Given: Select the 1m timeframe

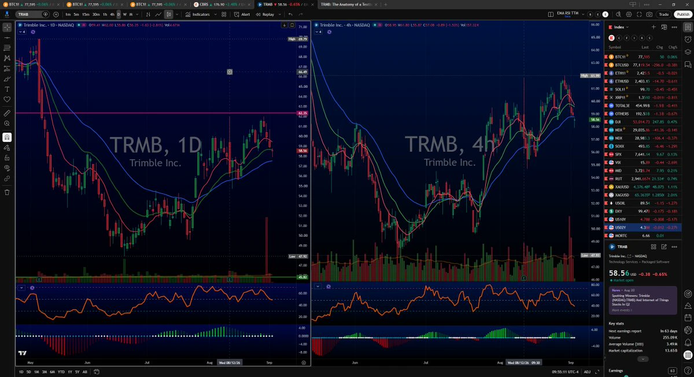Looking at the screenshot, I should point(68,14).
